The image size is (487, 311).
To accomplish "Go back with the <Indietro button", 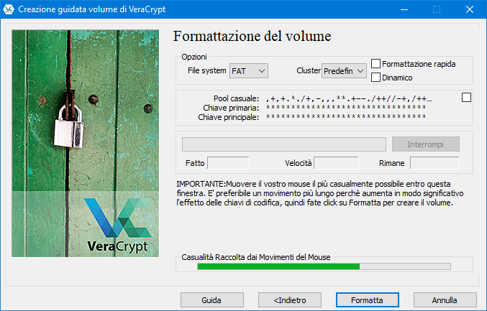I will [290, 300].
